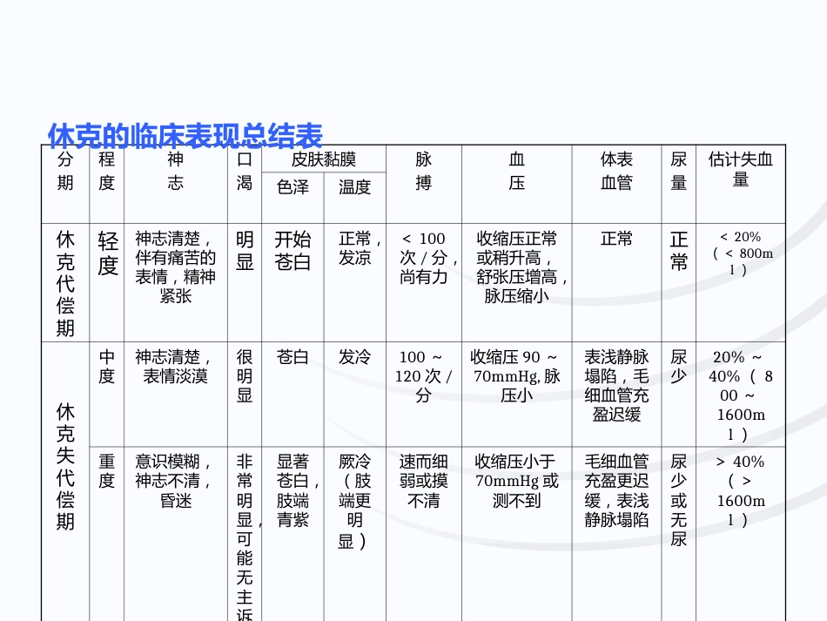The height and width of the screenshot is (621, 827).
Task: Click the header cell 估计失血量
Action: click(x=741, y=184)
